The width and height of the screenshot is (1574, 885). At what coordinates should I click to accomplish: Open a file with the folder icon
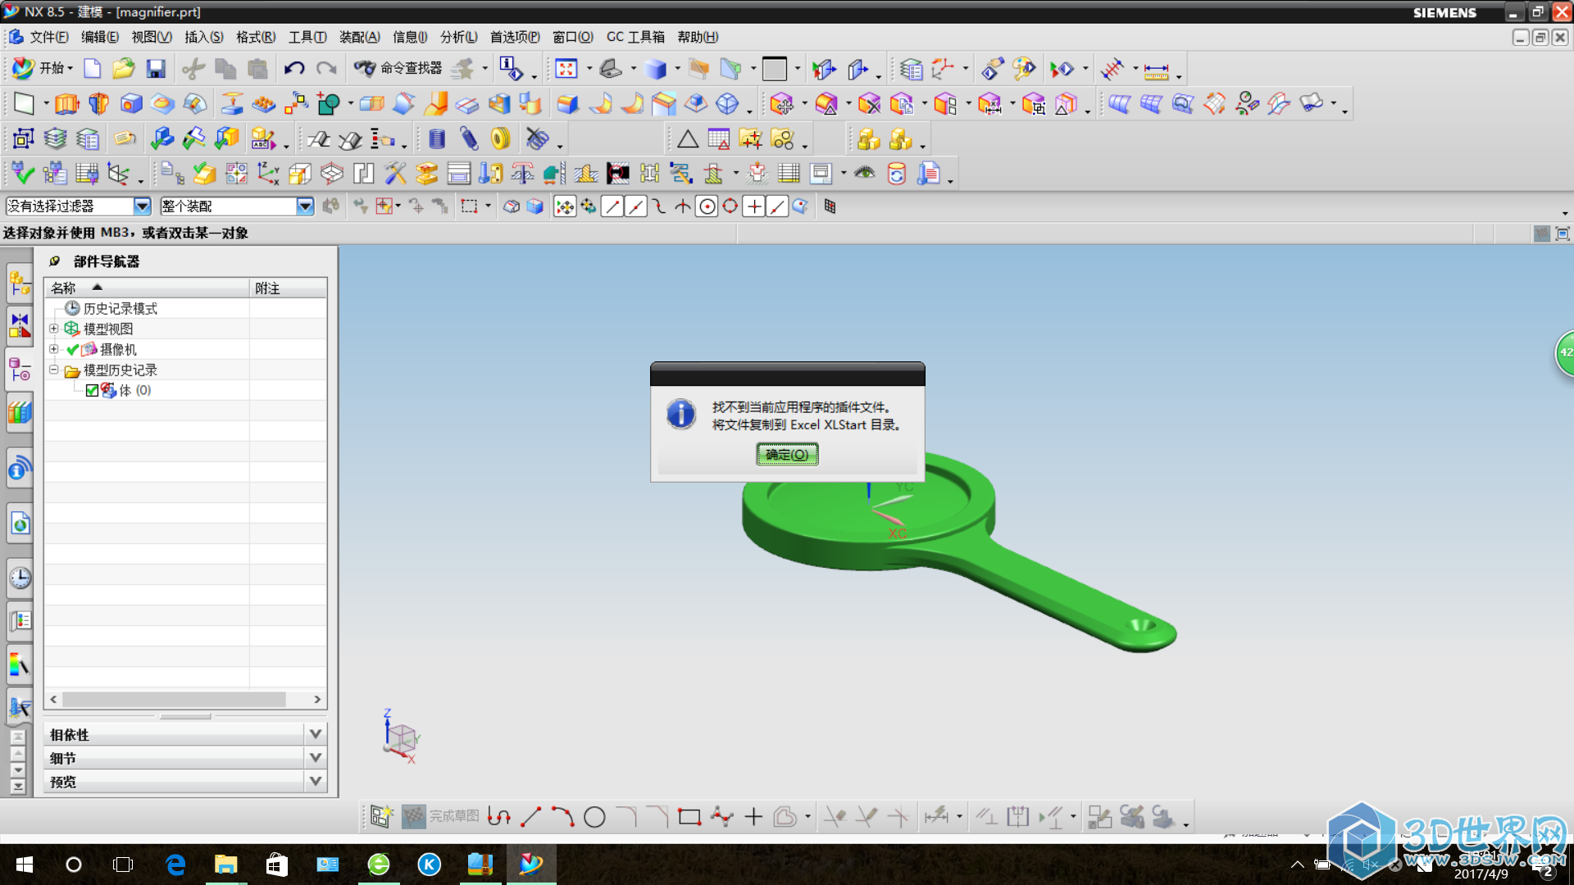point(123,69)
